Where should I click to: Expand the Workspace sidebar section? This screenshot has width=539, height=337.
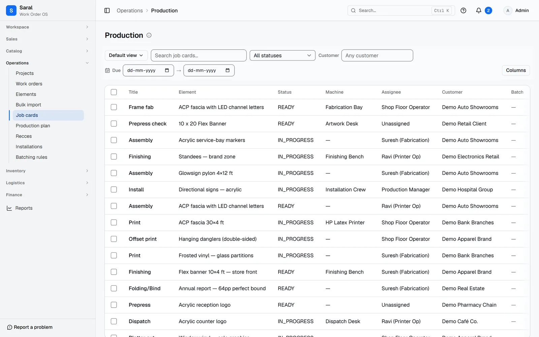pos(47,27)
